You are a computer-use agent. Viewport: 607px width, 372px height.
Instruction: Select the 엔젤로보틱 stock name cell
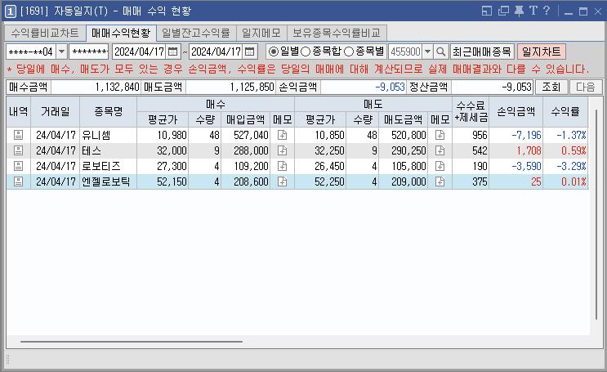[109, 182]
